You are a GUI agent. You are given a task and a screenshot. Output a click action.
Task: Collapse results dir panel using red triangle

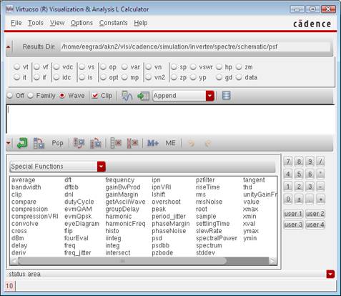(x=9, y=47)
